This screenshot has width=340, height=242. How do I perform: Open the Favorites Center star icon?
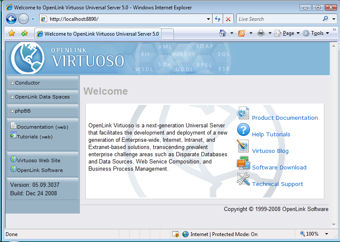pyautogui.click(x=12, y=34)
